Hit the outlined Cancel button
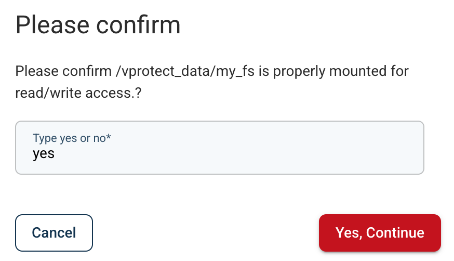 tap(54, 232)
